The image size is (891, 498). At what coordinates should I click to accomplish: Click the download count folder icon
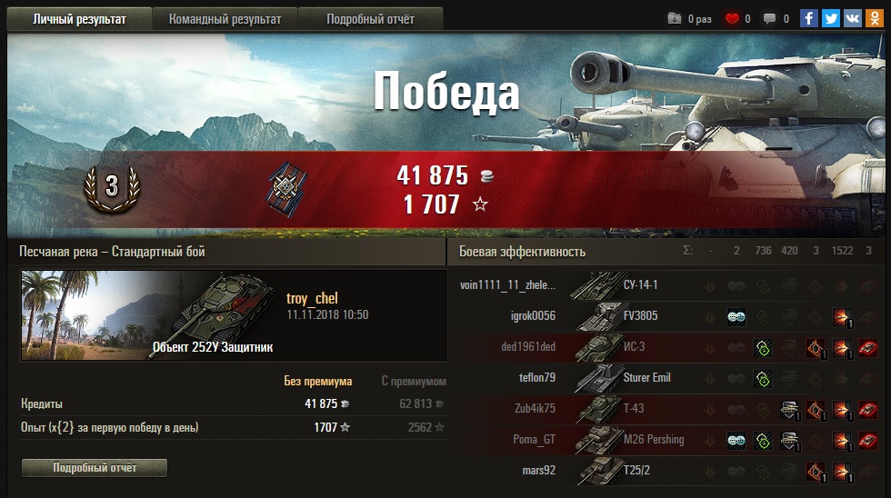[x=674, y=19]
